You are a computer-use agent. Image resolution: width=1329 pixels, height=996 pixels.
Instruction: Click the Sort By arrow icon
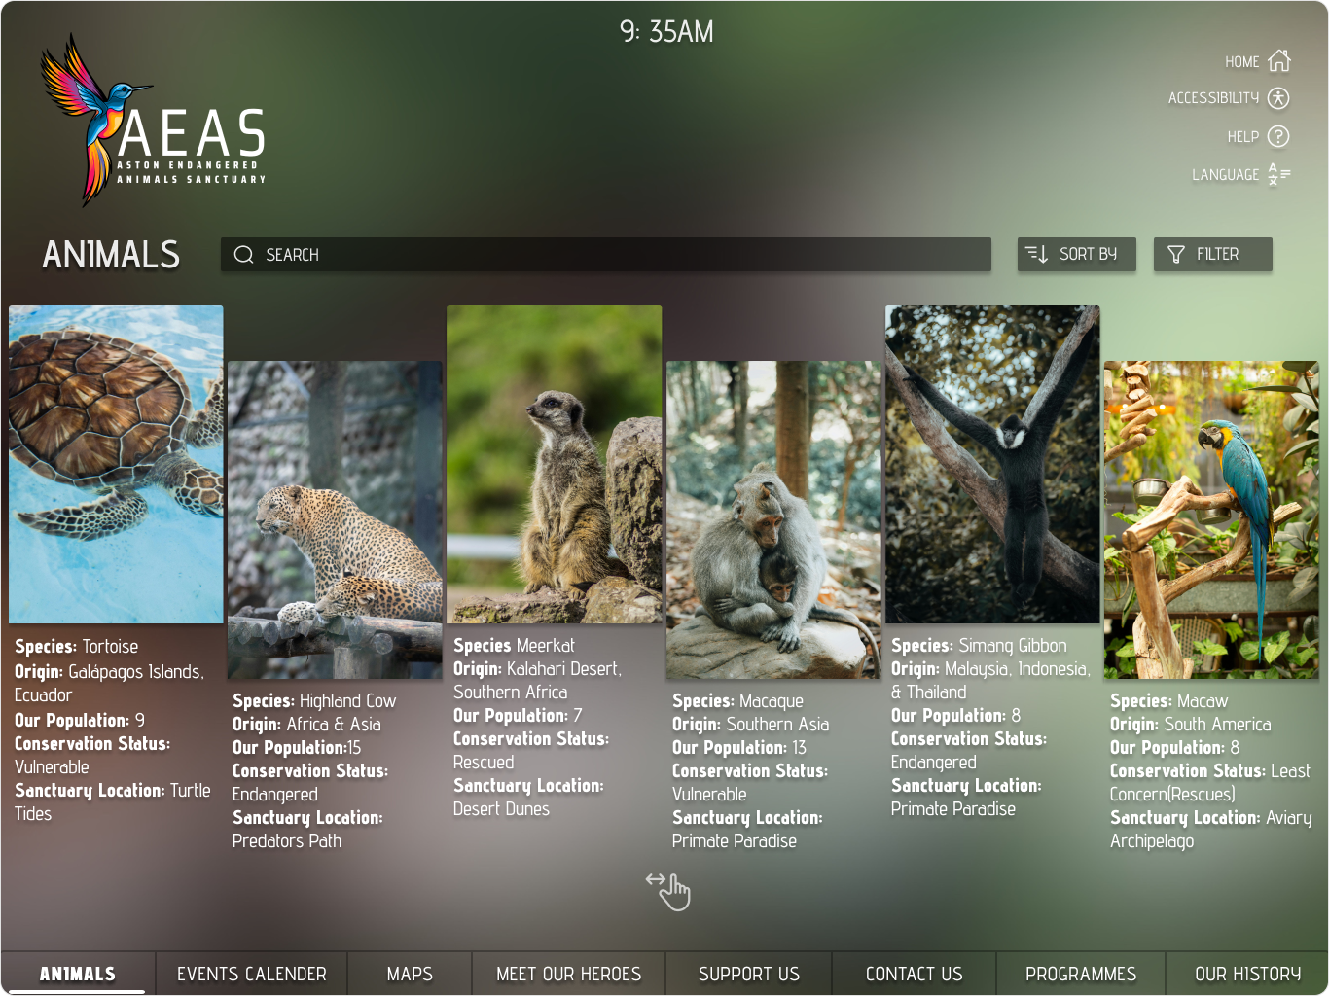1037,254
